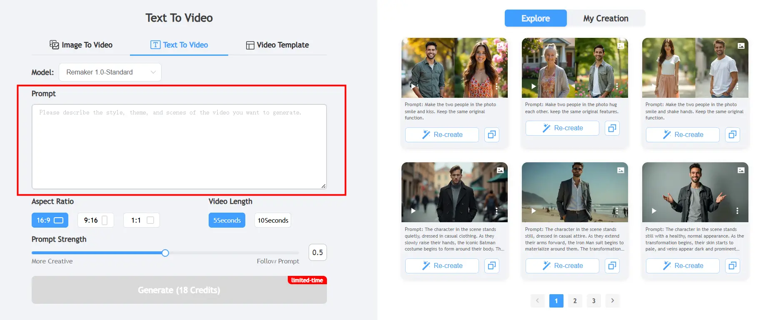Click Re-create on the Batman costume card

(442, 266)
